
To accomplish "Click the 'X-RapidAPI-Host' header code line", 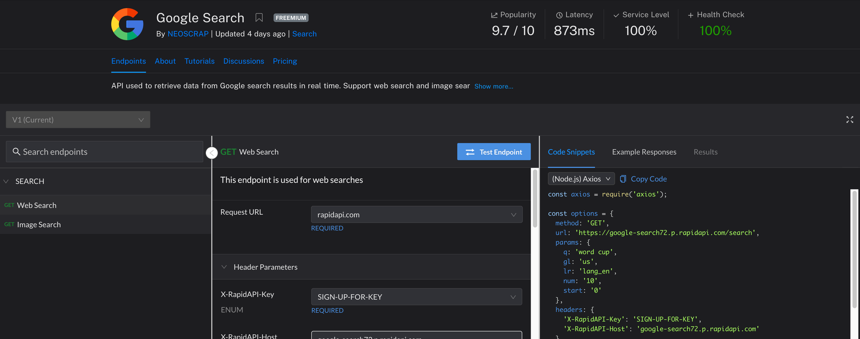I will click(661, 329).
